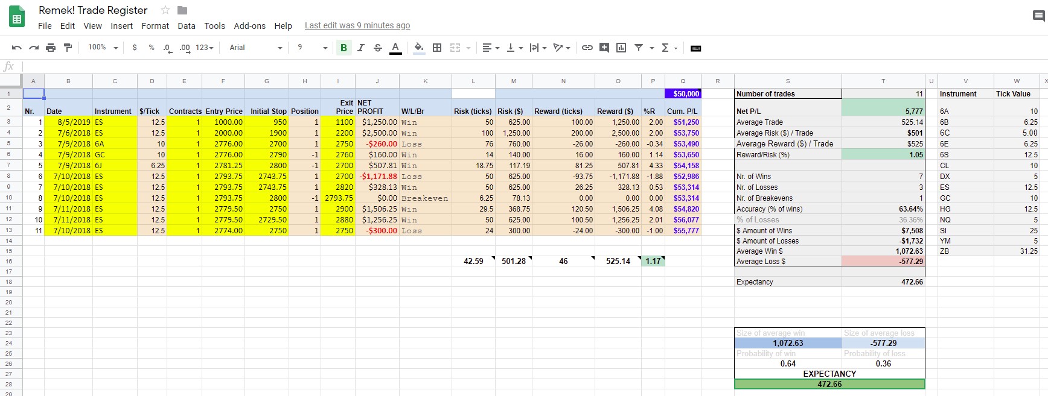Viewport: 1048px width, 396px height.
Task: Select row 16 header
Action: [9, 261]
